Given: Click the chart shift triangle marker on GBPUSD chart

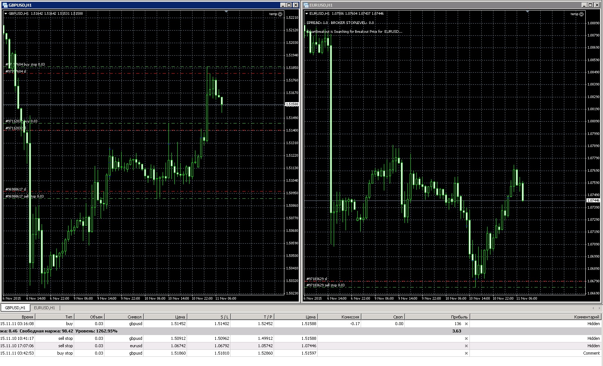Looking at the screenshot, I should click(226, 12).
